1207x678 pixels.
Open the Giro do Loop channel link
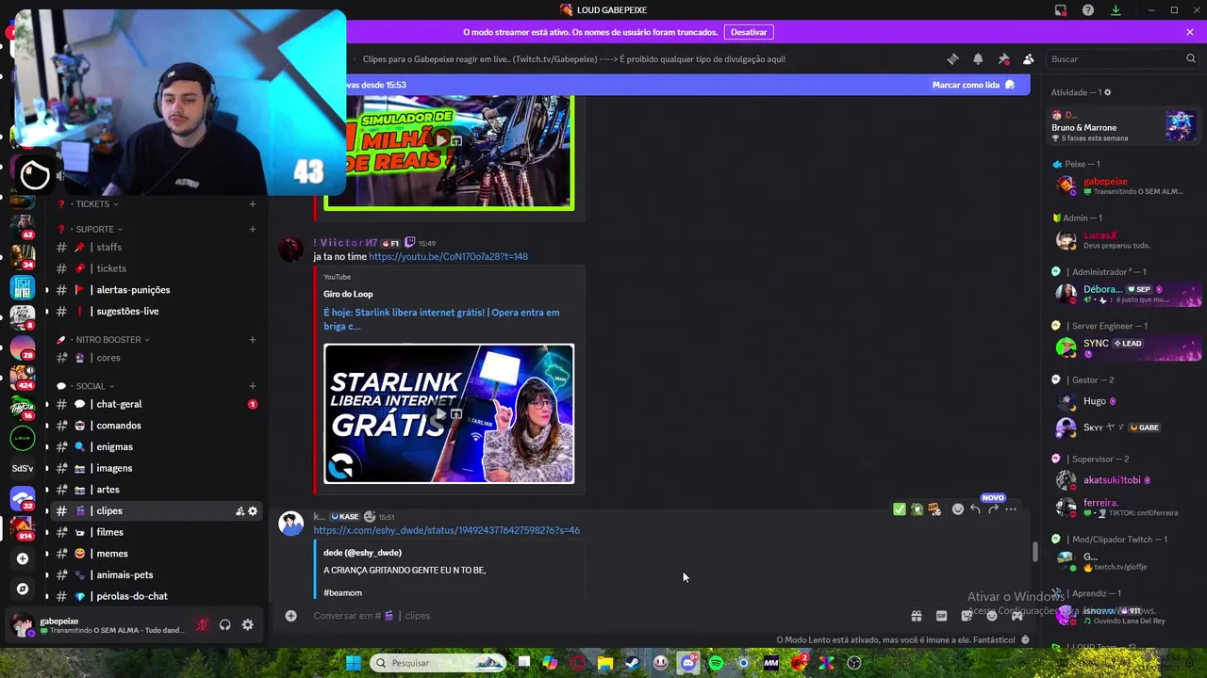[348, 294]
